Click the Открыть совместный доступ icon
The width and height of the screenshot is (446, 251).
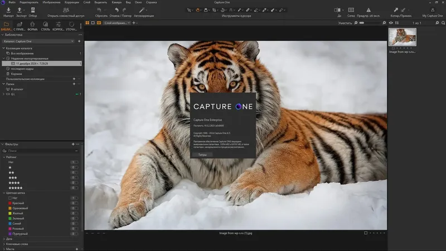67,10
